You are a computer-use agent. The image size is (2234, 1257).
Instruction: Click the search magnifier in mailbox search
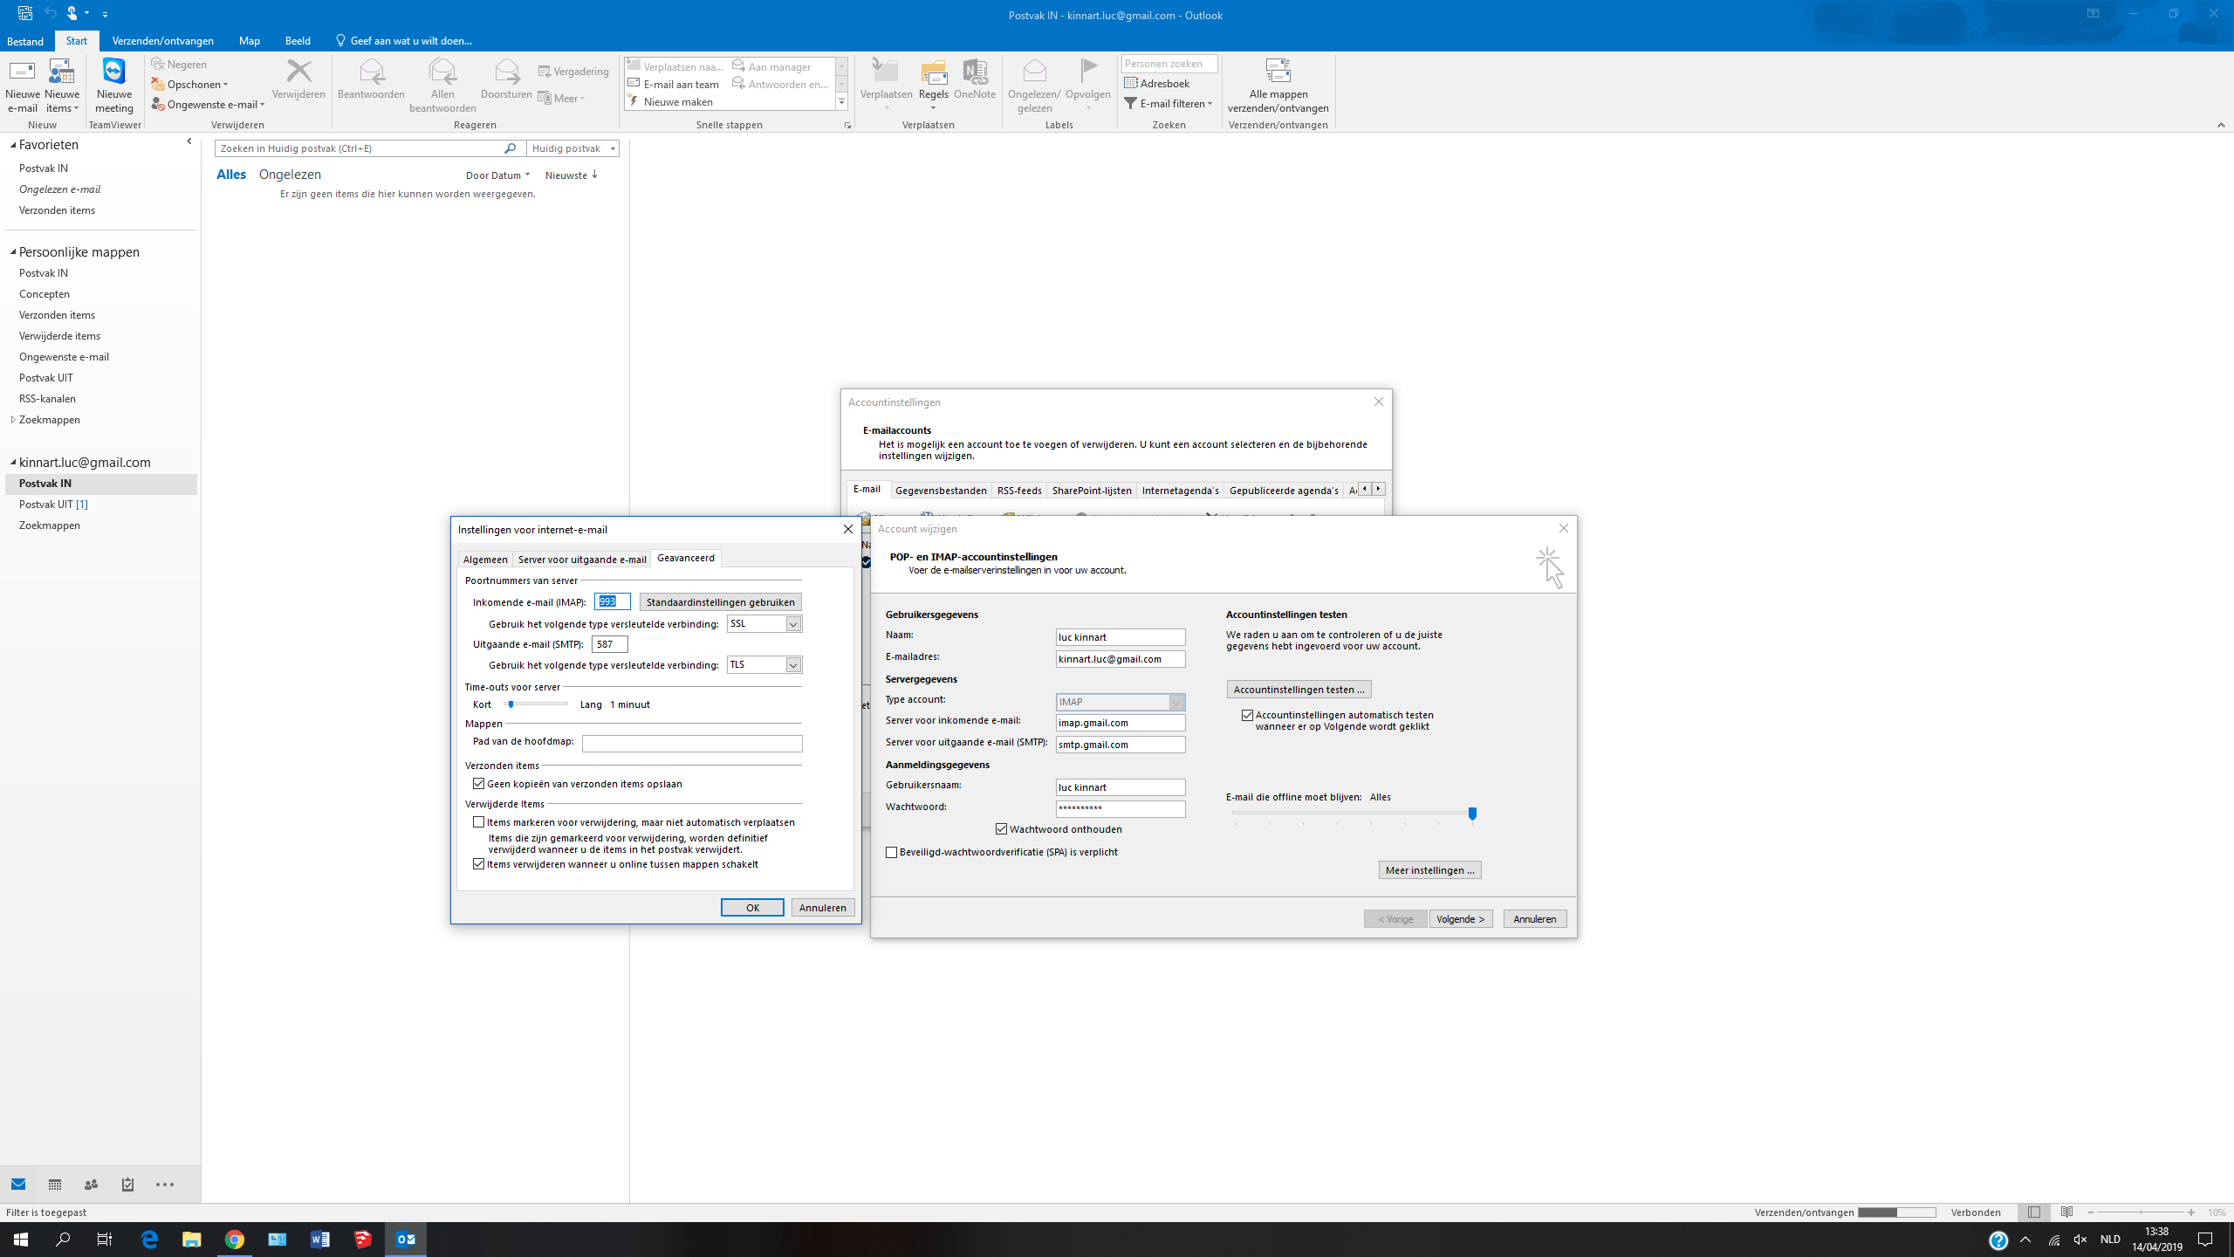(511, 148)
